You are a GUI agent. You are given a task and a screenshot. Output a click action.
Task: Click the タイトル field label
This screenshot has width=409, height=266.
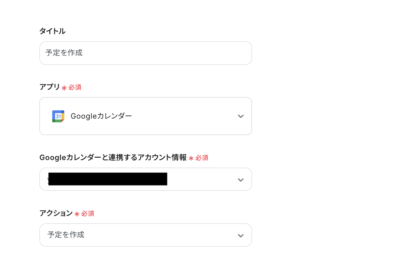(52, 31)
